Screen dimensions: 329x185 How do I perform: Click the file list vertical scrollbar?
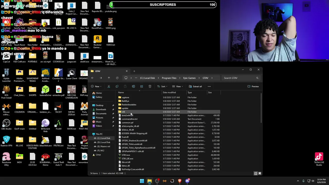click(261, 108)
